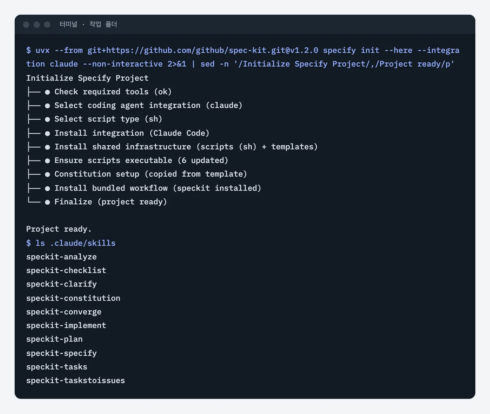
Task: Click the middle gray window control dot
Action: click(37, 25)
